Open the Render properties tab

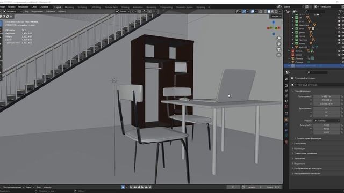click(286, 86)
